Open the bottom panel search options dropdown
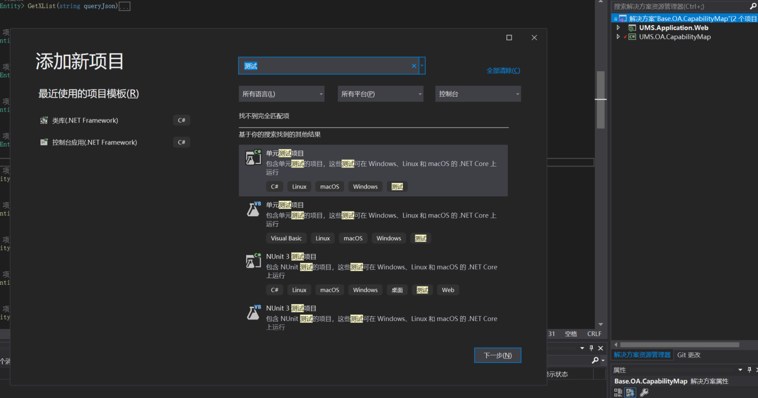This screenshot has height=398, width=758. tap(603, 360)
